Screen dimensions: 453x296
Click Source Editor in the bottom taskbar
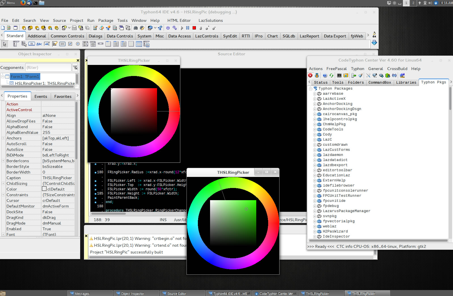pyautogui.click(x=182, y=293)
